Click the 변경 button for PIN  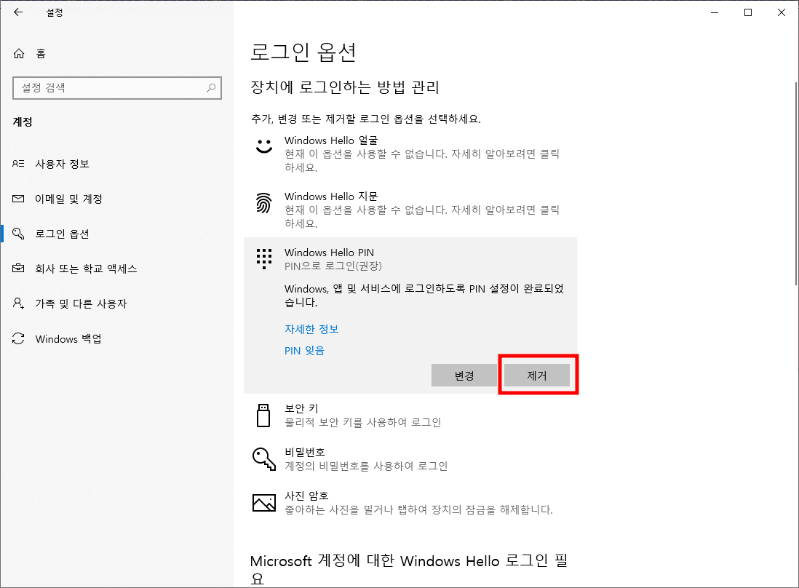pyautogui.click(x=464, y=376)
